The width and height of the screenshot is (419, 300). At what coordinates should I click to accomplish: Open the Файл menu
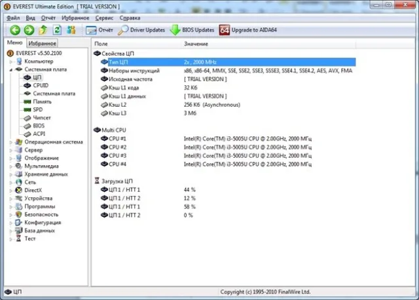pyautogui.click(x=13, y=18)
